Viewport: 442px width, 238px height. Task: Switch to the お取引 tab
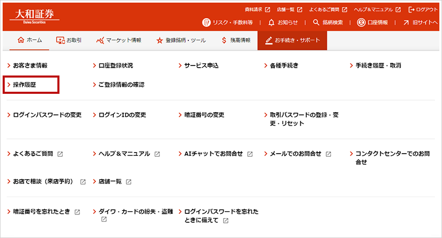[x=69, y=40]
